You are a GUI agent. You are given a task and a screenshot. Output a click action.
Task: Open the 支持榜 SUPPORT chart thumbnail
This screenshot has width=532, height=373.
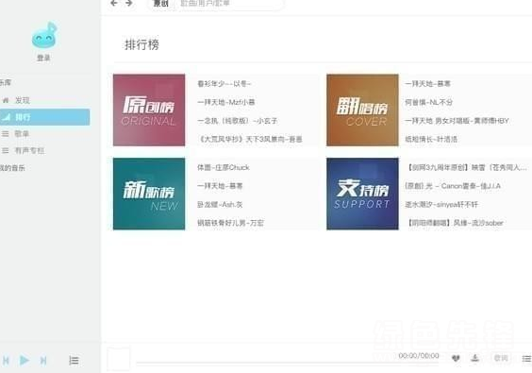[x=362, y=194]
